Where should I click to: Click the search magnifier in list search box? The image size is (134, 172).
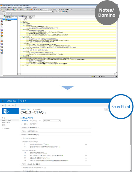click(x=59, y=121)
